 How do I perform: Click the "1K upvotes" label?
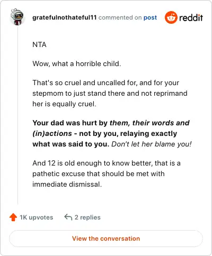[36, 217]
